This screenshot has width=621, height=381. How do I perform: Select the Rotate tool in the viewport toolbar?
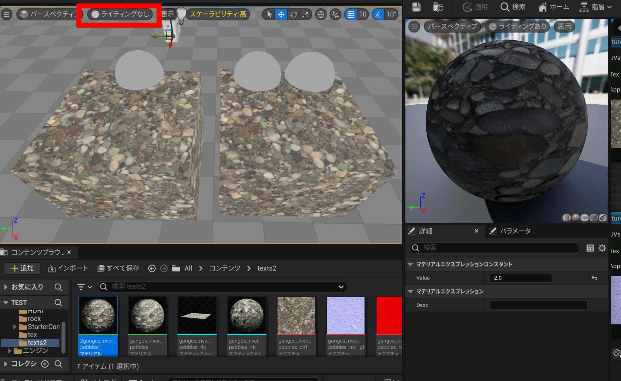click(x=294, y=14)
